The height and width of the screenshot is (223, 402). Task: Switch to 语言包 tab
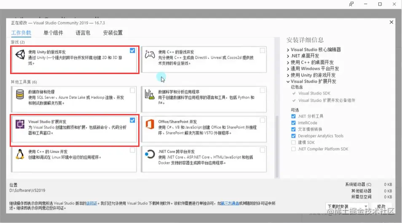click(x=83, y=33)
